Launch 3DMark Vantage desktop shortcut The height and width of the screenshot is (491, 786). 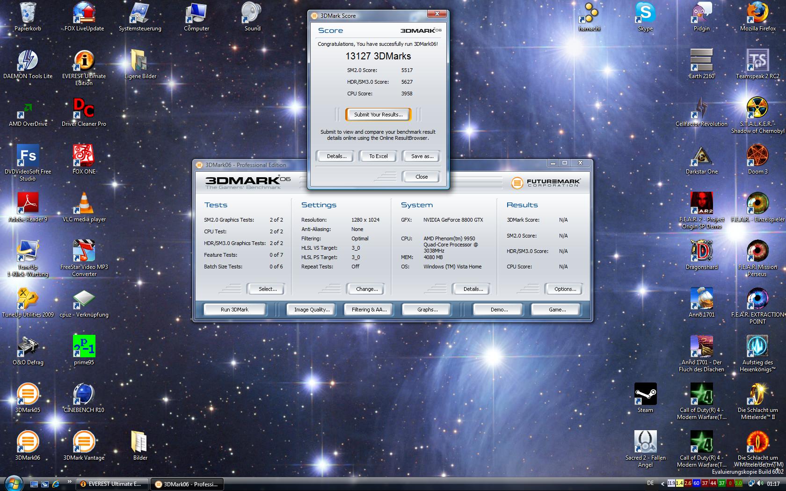click(84, 446)
